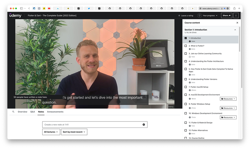The image size is (250, 149).
Task: Open search with the magnifier icon
Action: pyautogui.click(x=13, y=112)
